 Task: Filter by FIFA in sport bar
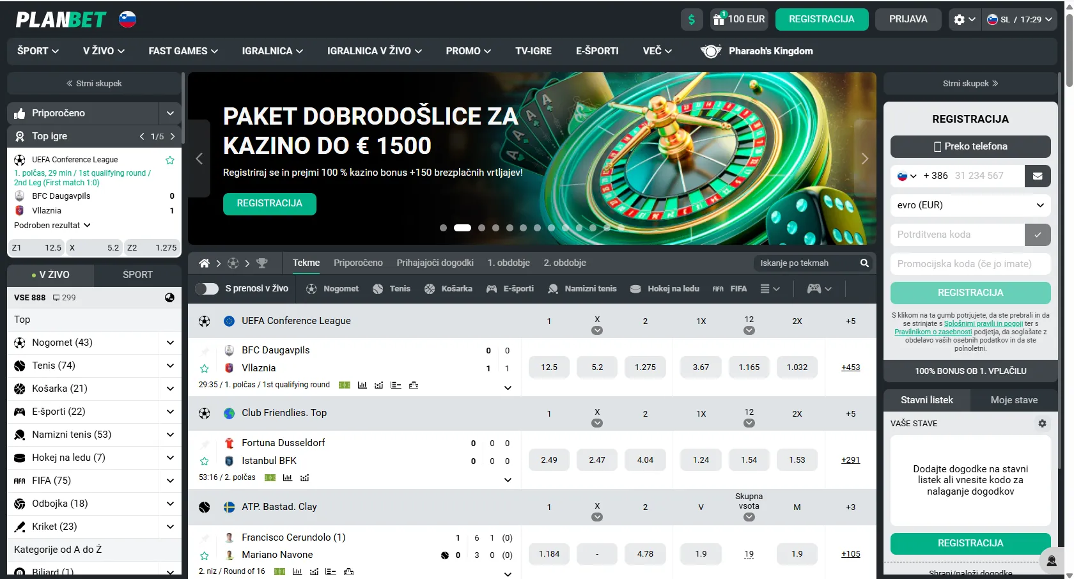[729, 289]
